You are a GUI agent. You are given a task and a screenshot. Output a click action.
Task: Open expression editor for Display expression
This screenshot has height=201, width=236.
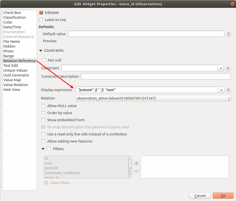click(229, 90)
